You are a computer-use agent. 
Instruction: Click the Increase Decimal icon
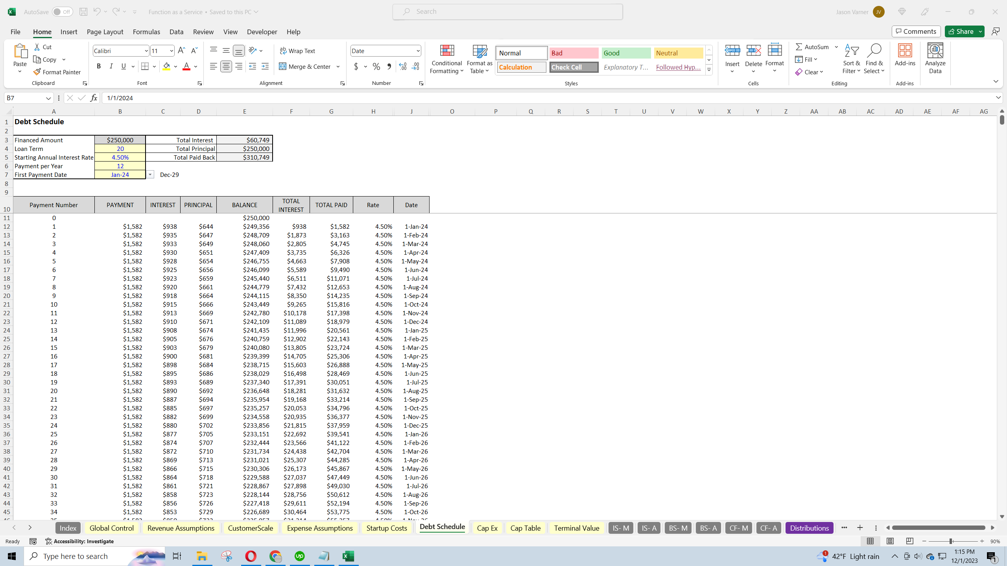pos(402,66)
